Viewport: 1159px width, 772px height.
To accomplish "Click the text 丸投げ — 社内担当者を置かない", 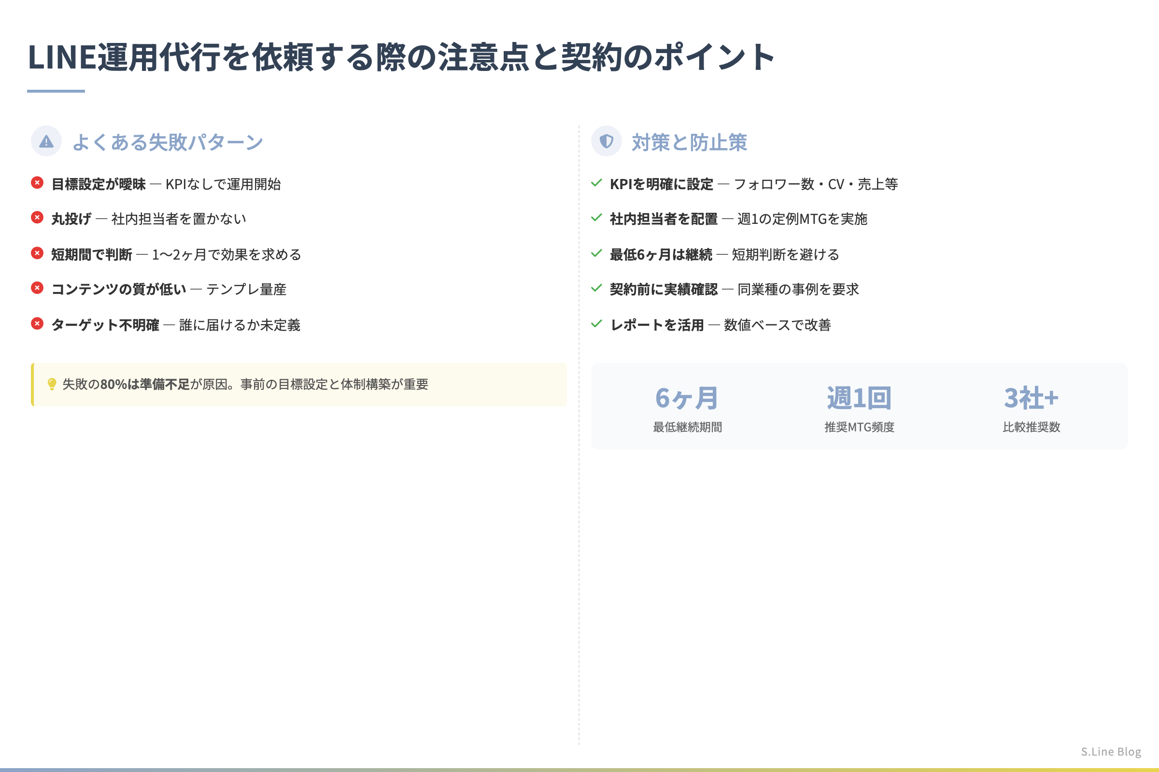I will (149, 219).
